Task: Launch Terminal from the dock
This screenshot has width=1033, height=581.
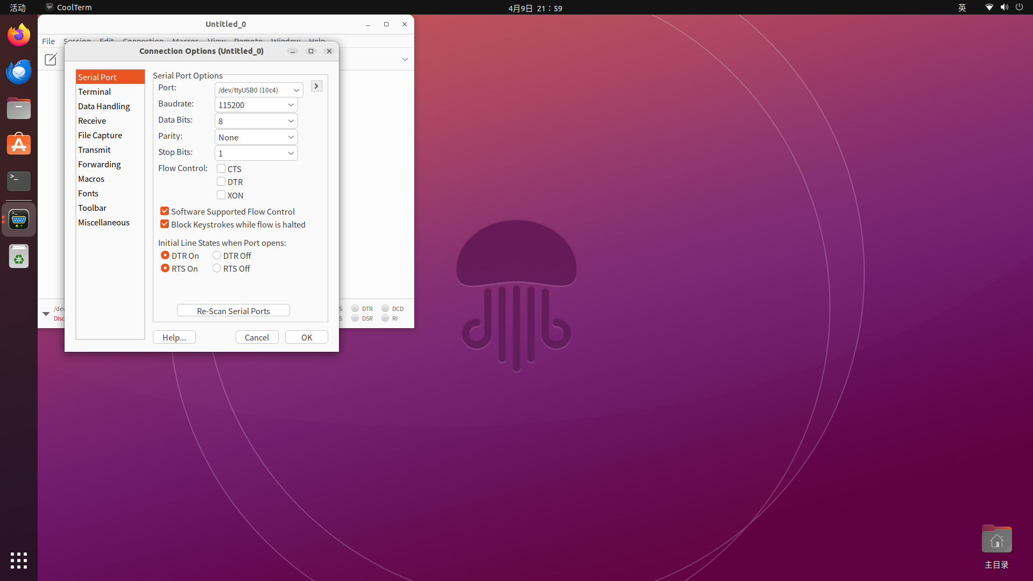Action: tap(19, 181)
